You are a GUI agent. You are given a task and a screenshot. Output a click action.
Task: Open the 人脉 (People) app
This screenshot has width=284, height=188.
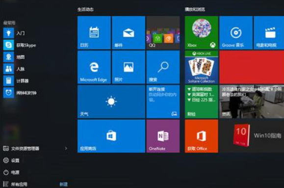(14, 69)
